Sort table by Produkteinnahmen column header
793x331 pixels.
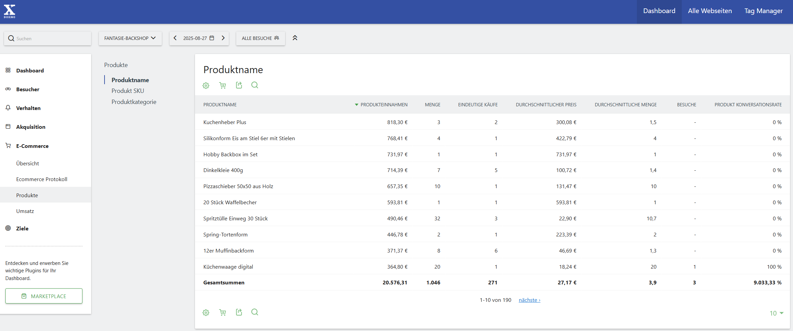pos(384,105)
